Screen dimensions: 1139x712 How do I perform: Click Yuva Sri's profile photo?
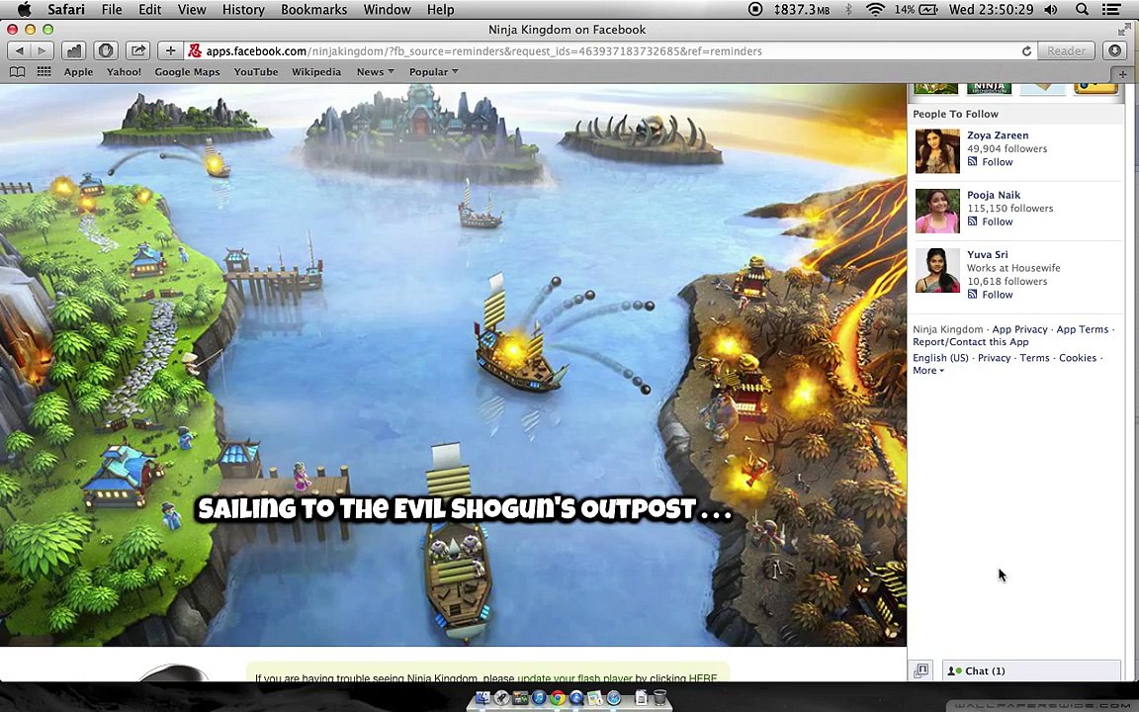click(x=937, y=270)
